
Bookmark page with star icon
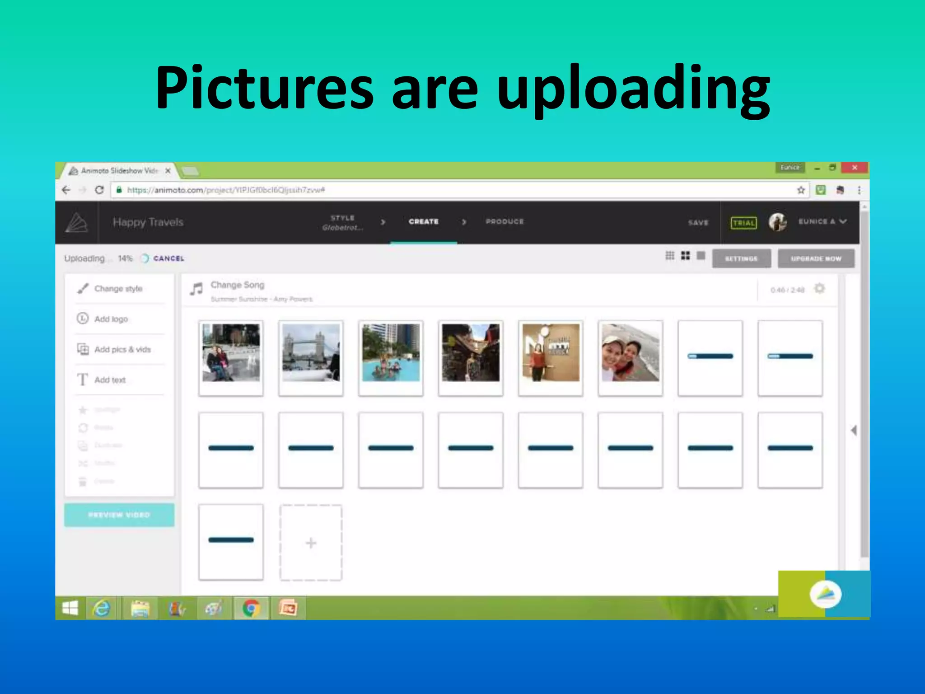click(801, 190)
